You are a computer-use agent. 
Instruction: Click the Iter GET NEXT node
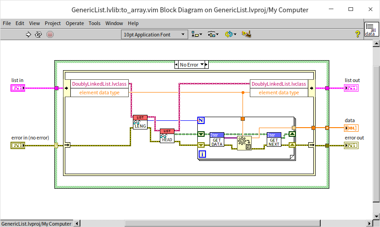(x=274, y=139)
